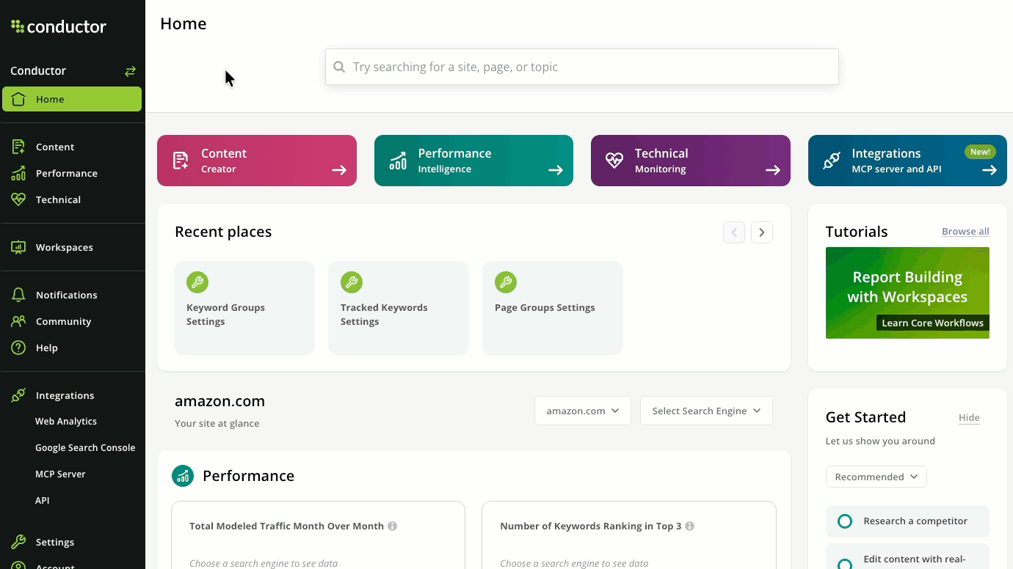
Task: Click the New! badge on Integrations card
Action: pos(980,152)
